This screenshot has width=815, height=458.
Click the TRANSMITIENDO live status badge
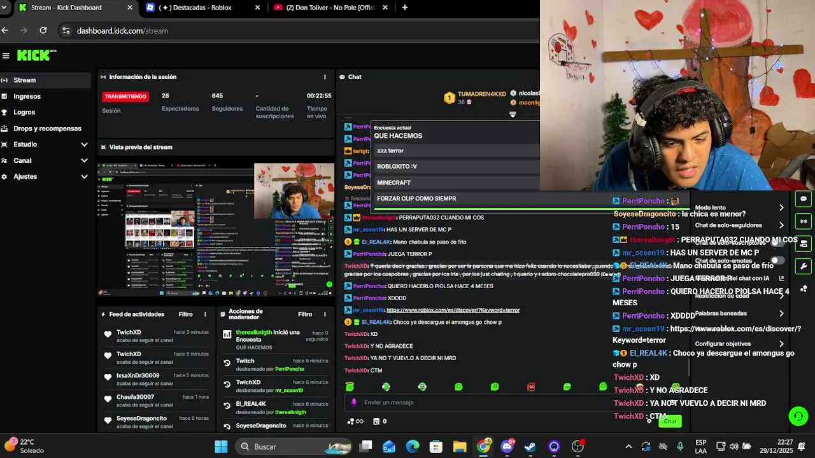point(125,97)
